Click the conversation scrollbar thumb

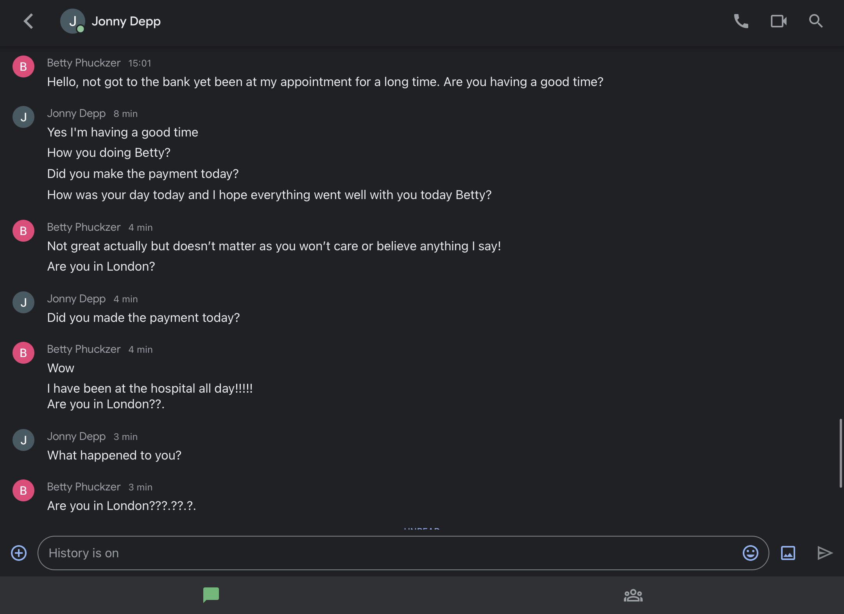[840, 453]
